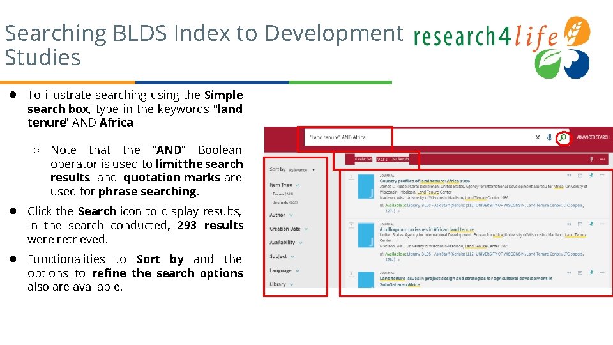This screenshot has width=613, height=345.
Task: Filter by Journals item type
Action: (285, 203)
